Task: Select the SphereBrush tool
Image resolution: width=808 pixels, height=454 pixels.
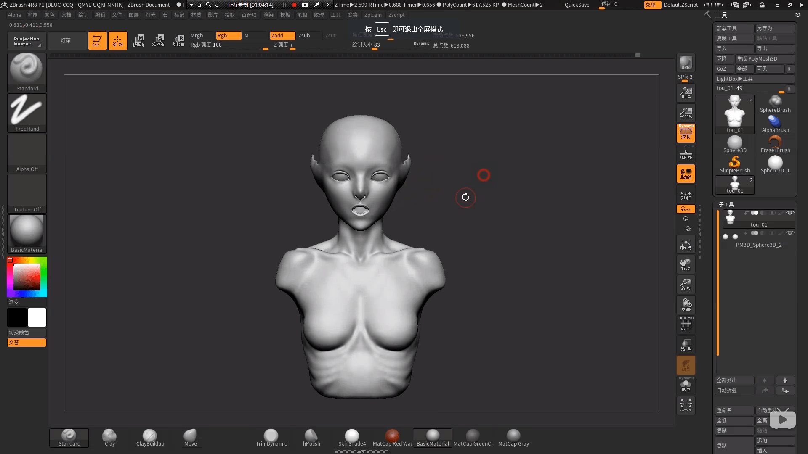Action: [x=775, y=104]
